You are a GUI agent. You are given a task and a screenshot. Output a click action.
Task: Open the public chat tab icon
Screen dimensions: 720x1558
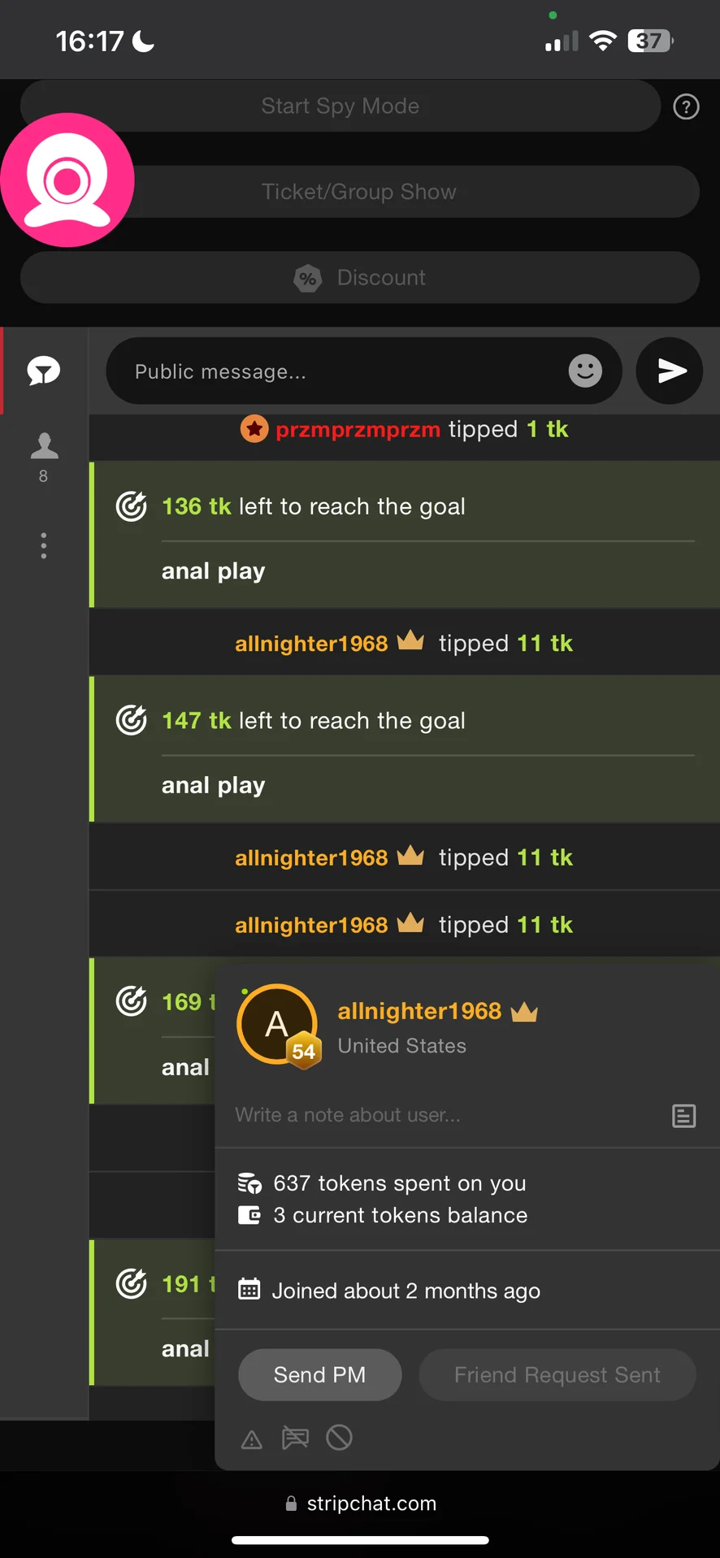tap(44, 371)
